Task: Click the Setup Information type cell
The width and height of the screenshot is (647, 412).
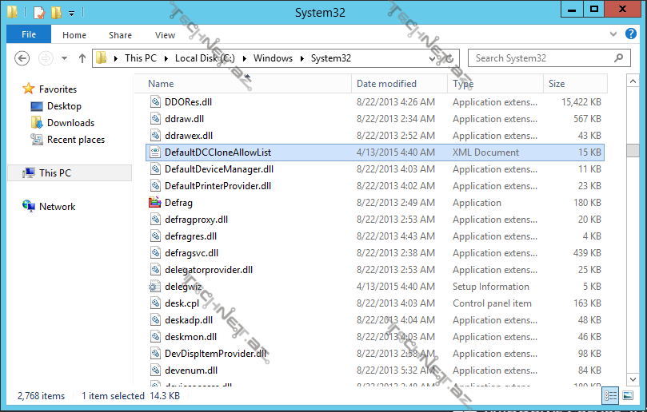Action: (490, 287)
